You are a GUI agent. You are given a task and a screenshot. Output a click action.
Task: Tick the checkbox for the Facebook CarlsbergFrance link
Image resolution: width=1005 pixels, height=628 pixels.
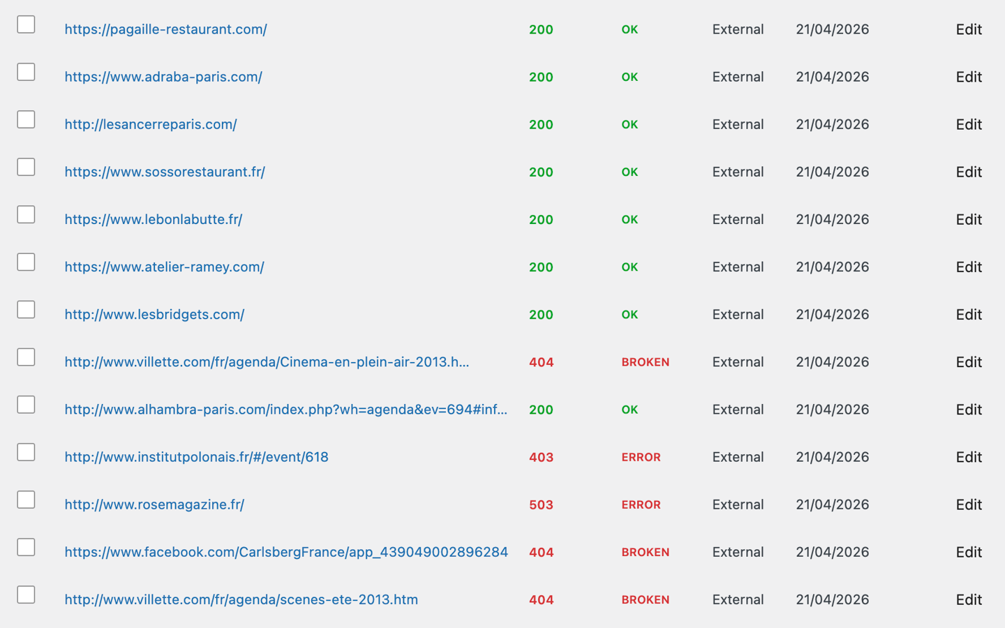tap(25, 547)
